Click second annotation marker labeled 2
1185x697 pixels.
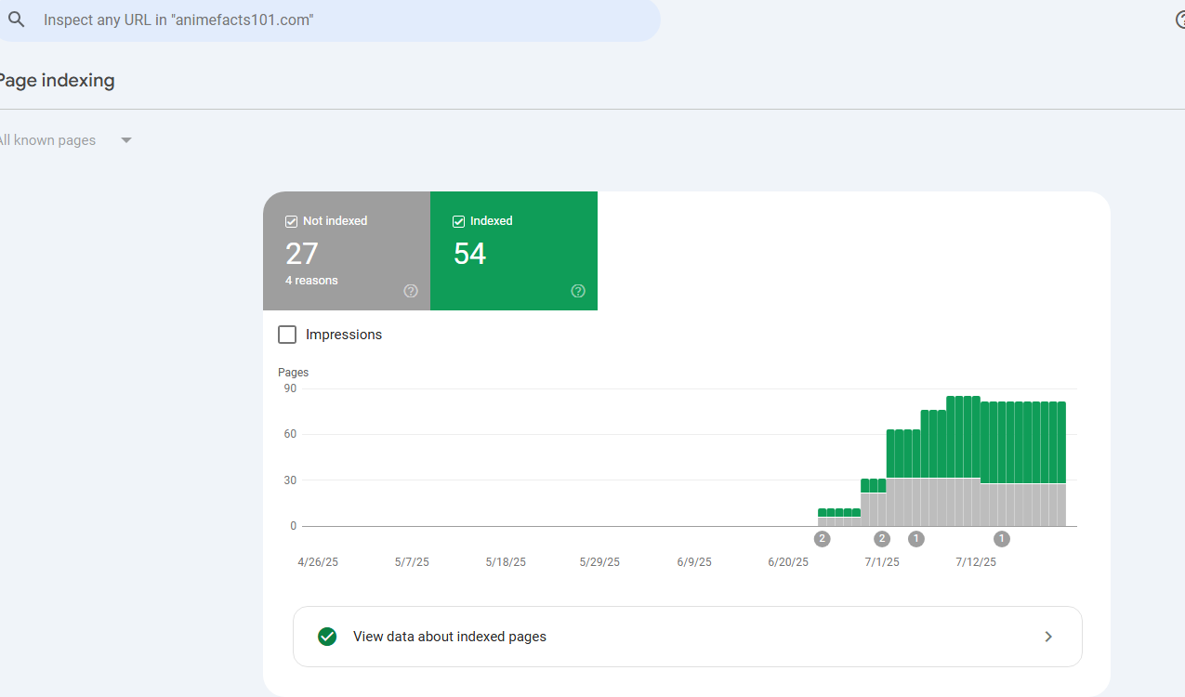[882, 538]
